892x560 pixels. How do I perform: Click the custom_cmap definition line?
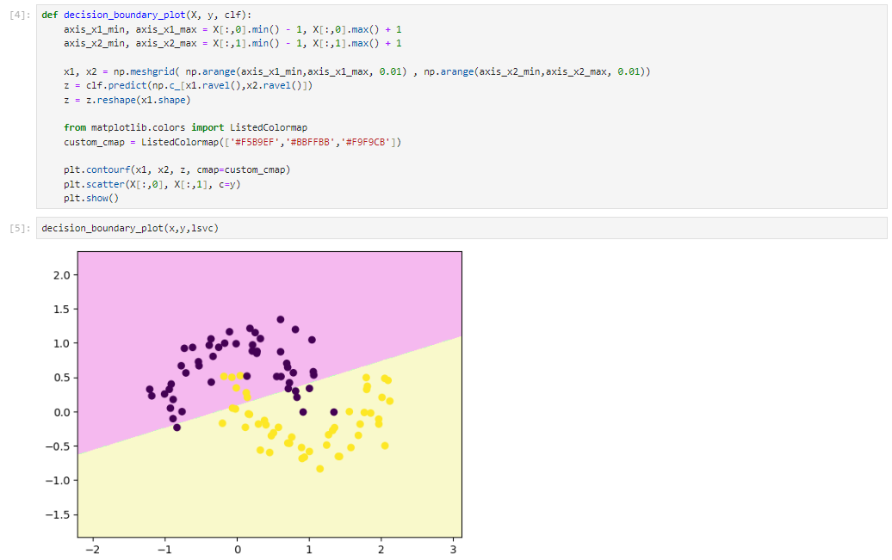232,142
